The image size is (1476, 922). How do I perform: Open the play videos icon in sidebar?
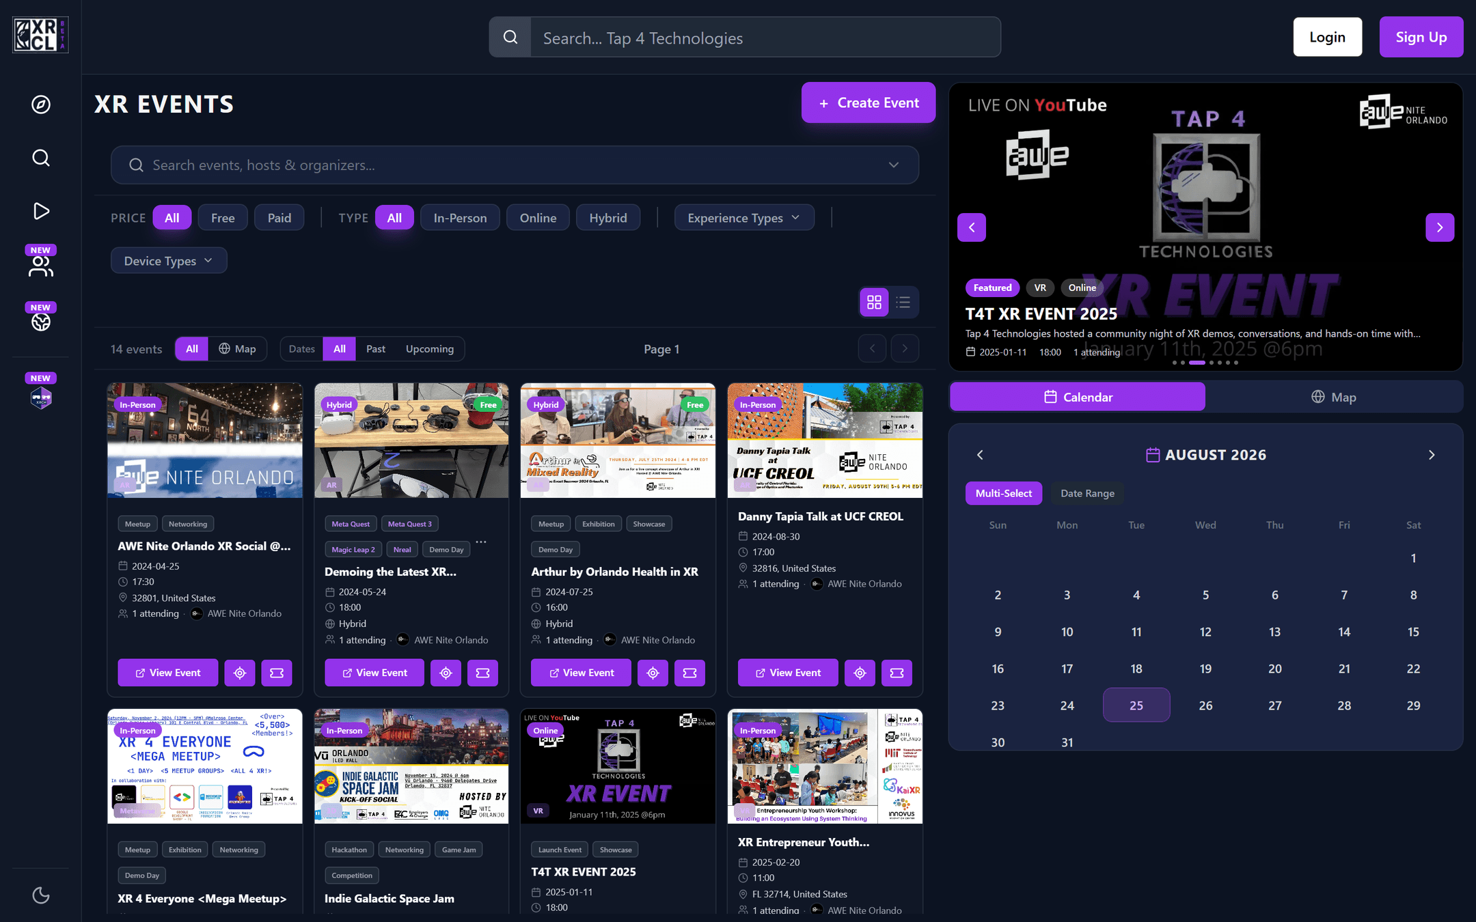[41, 211]
